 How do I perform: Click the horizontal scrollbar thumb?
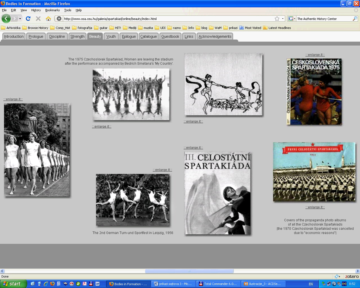pyautogui.click(x=189, y=271)
